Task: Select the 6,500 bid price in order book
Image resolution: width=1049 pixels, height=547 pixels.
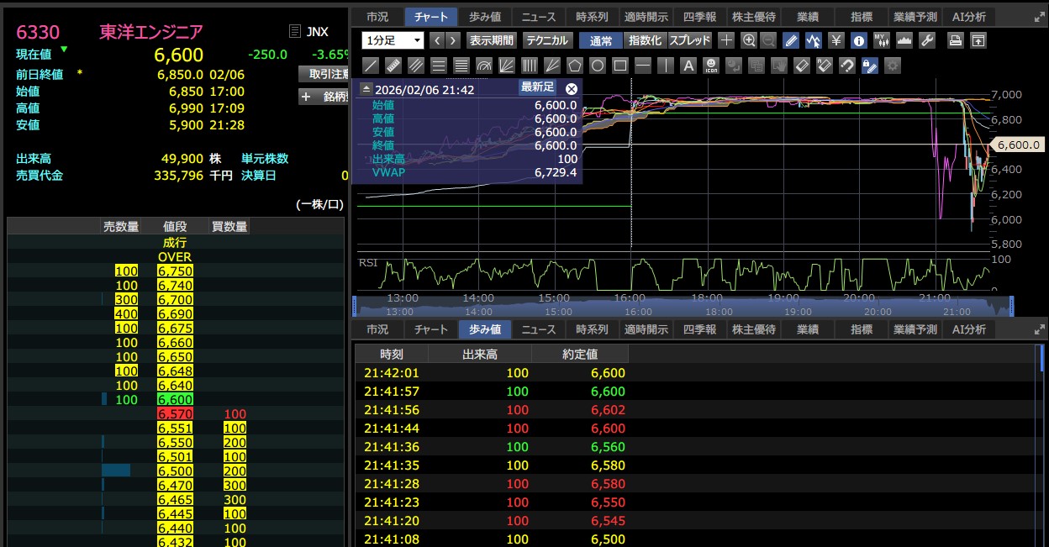Action: pos(175,471)
